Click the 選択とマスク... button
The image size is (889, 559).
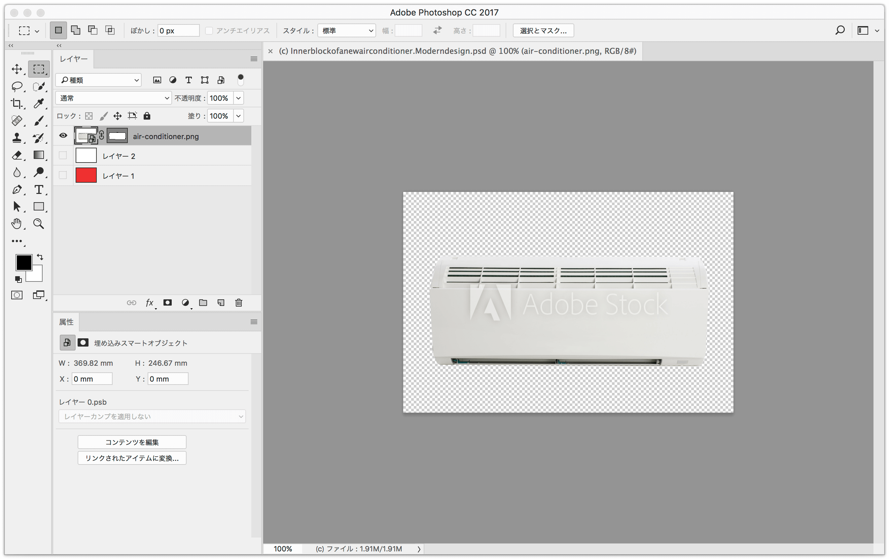tap(543, 31)
